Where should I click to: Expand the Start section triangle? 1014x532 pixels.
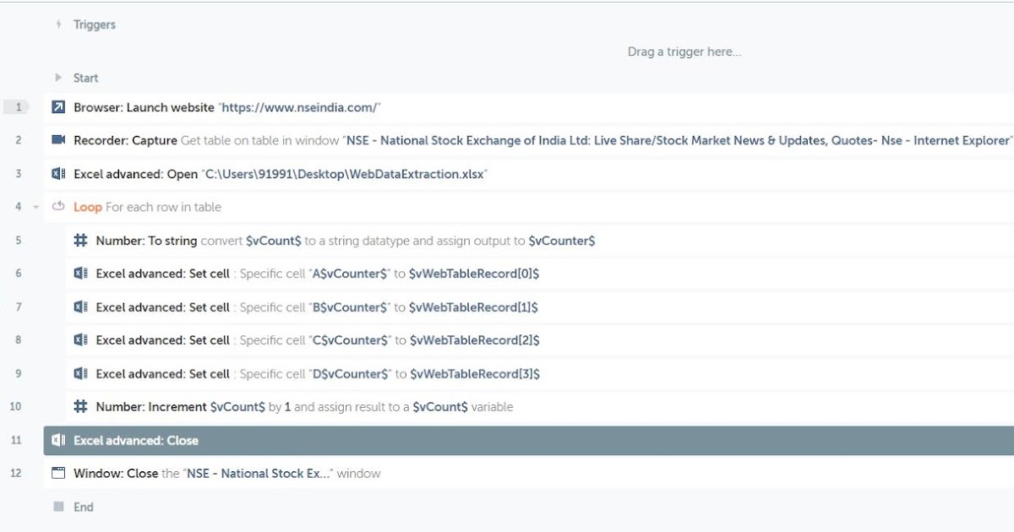pos(58,78)
